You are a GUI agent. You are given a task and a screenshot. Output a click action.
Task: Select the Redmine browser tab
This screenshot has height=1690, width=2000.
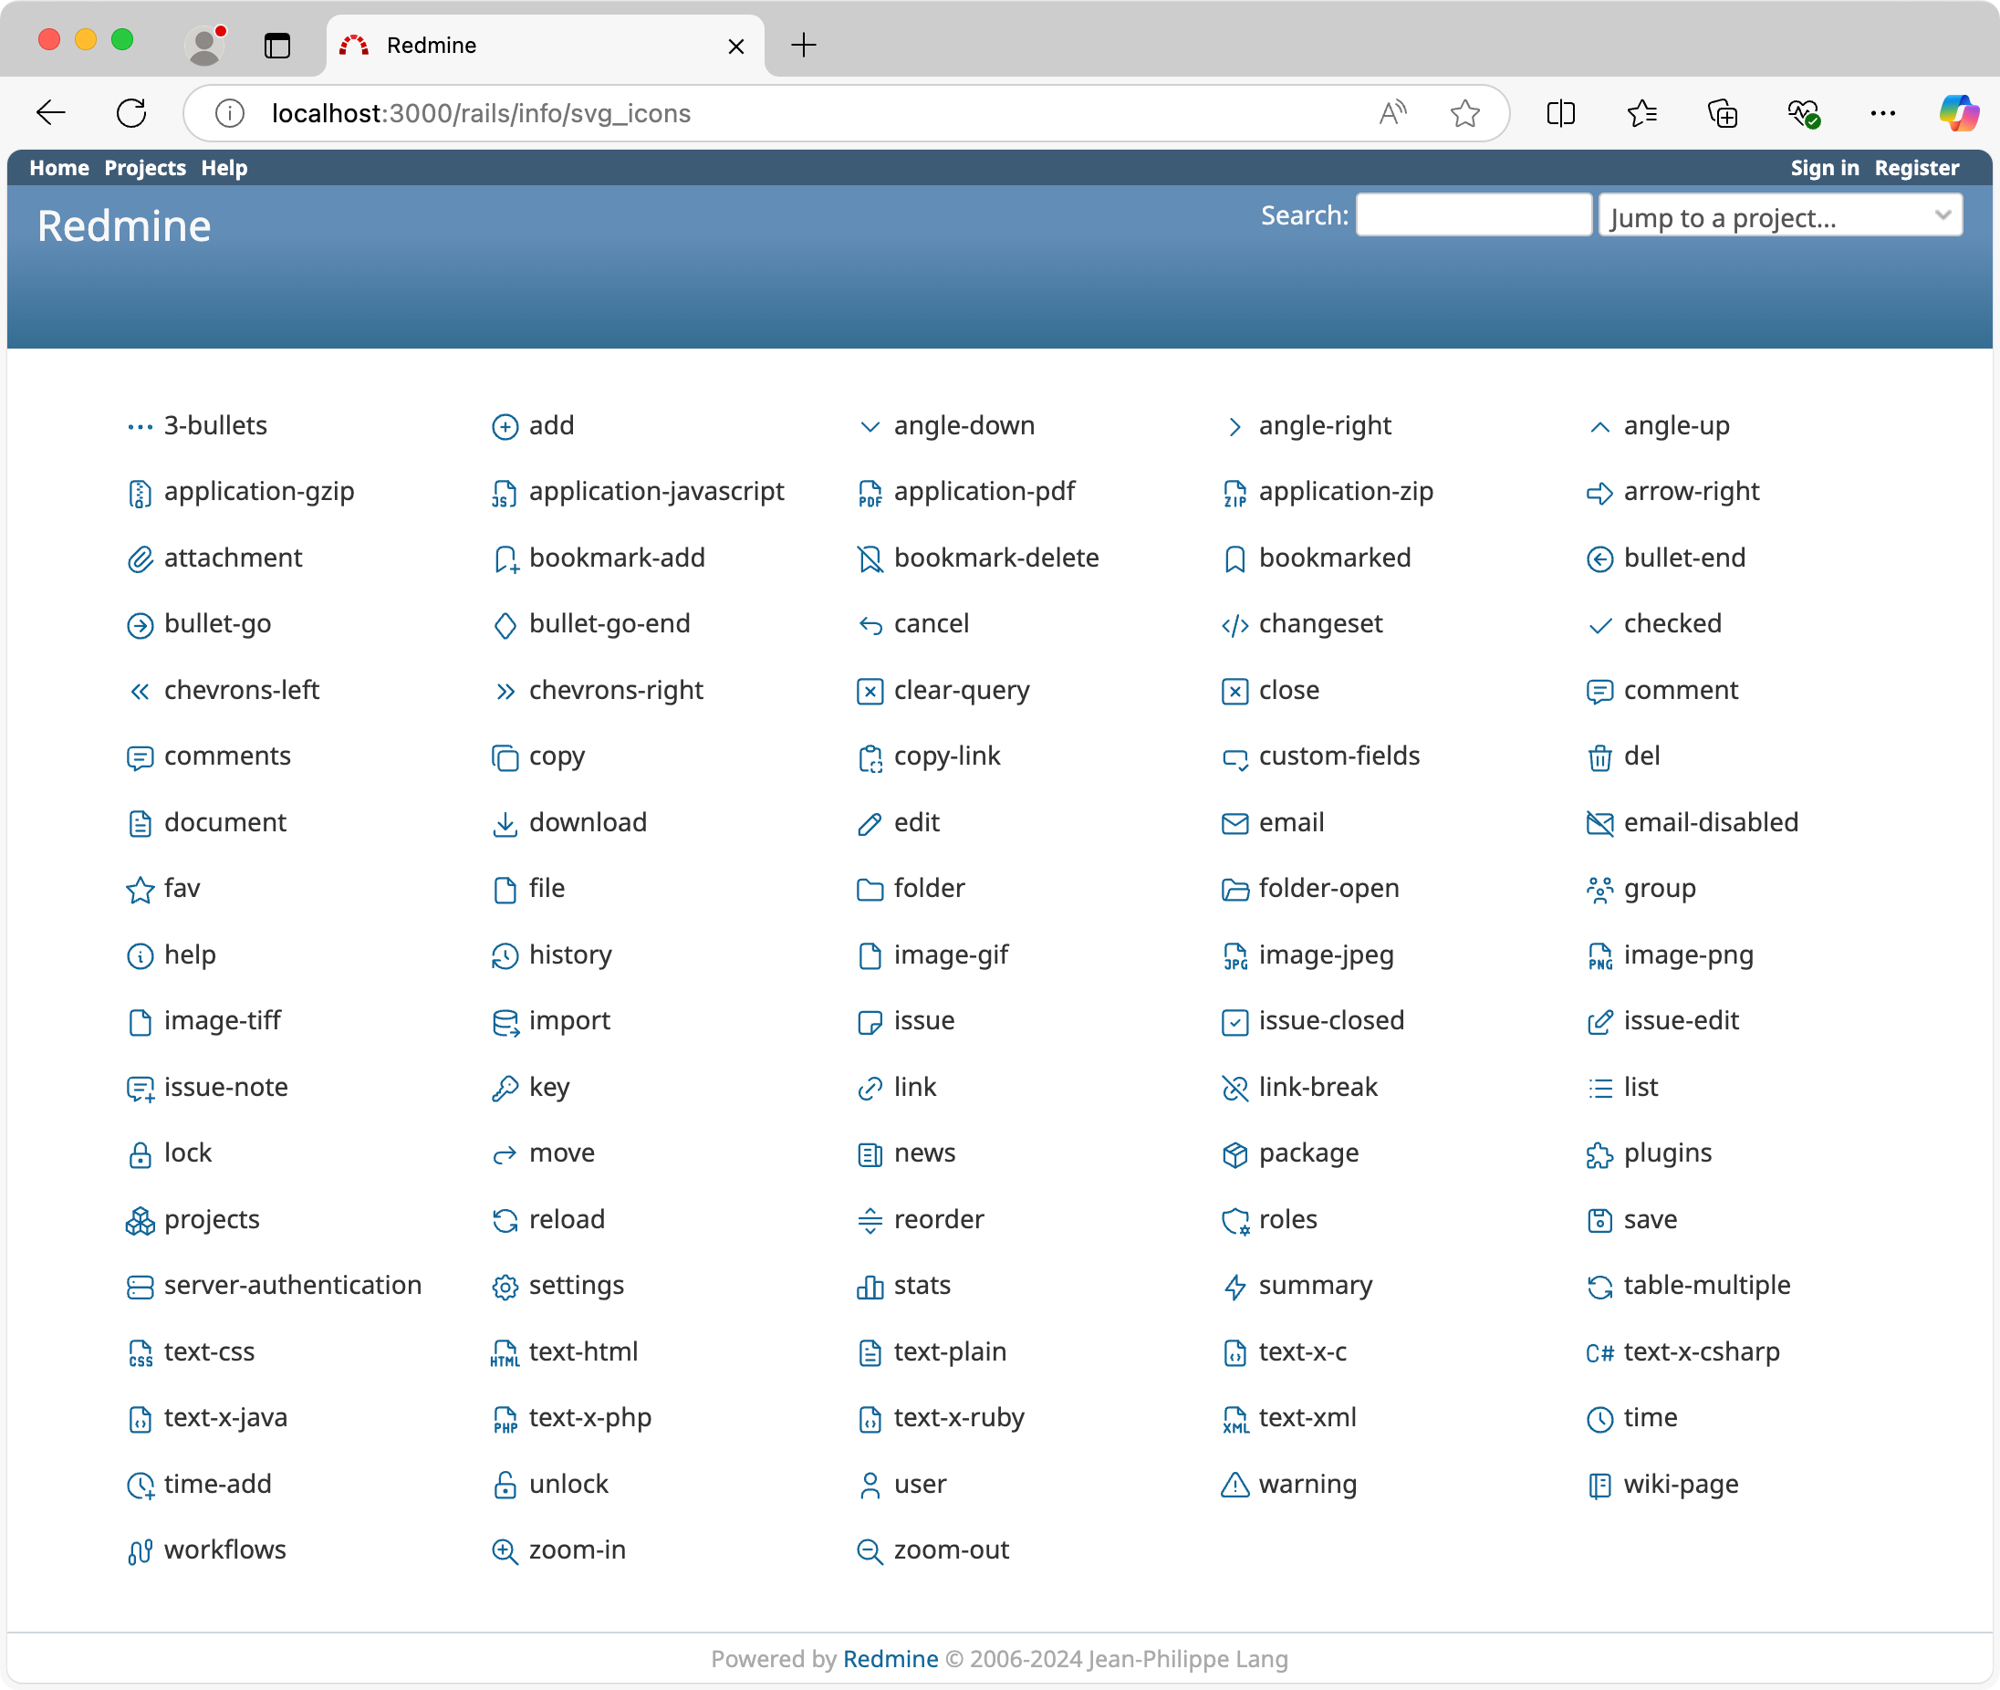(544, 45)
